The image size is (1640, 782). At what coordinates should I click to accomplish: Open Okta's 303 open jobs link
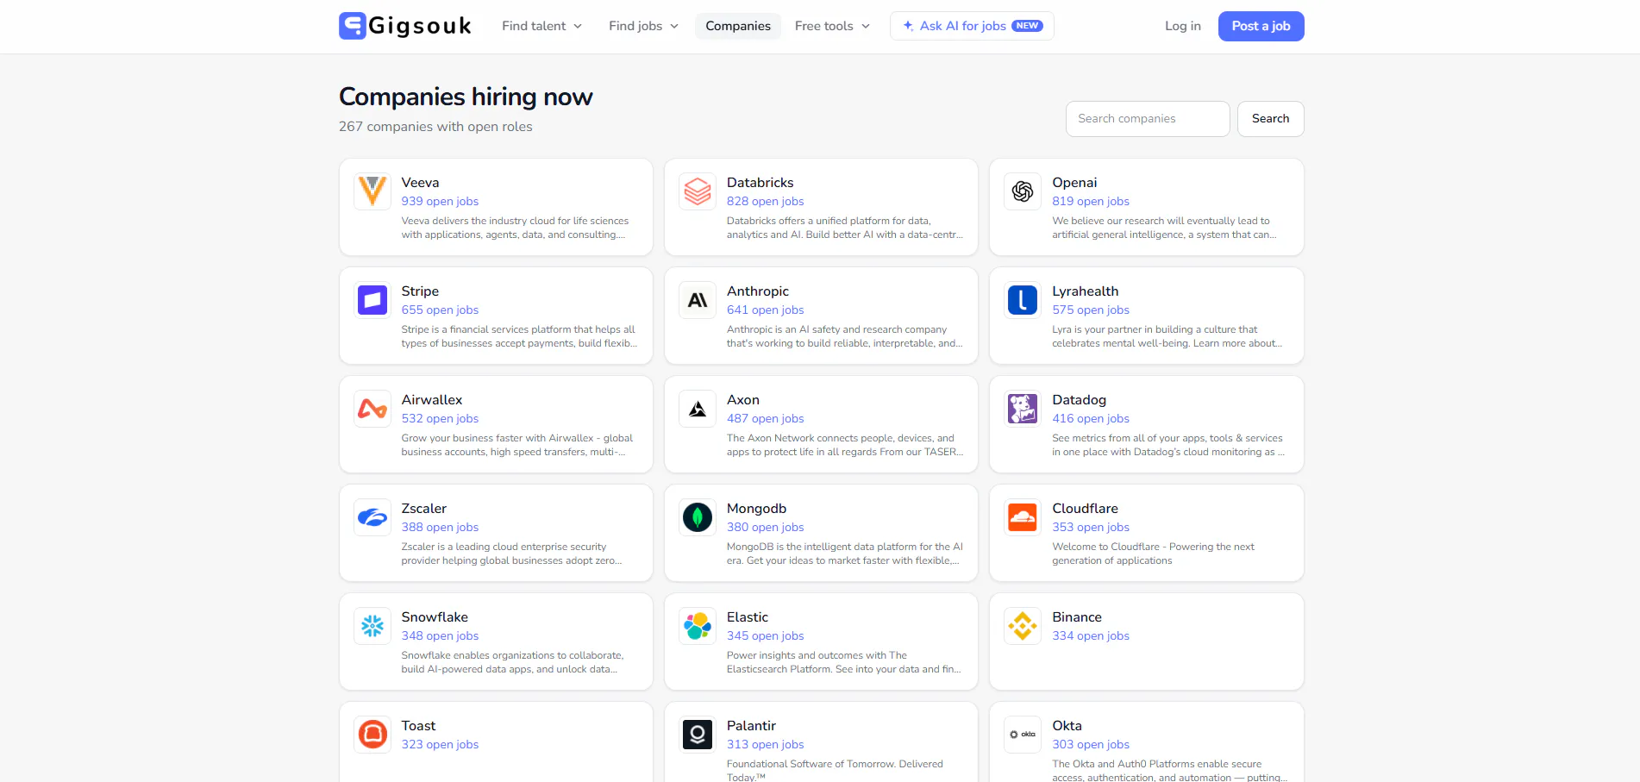1090,744
